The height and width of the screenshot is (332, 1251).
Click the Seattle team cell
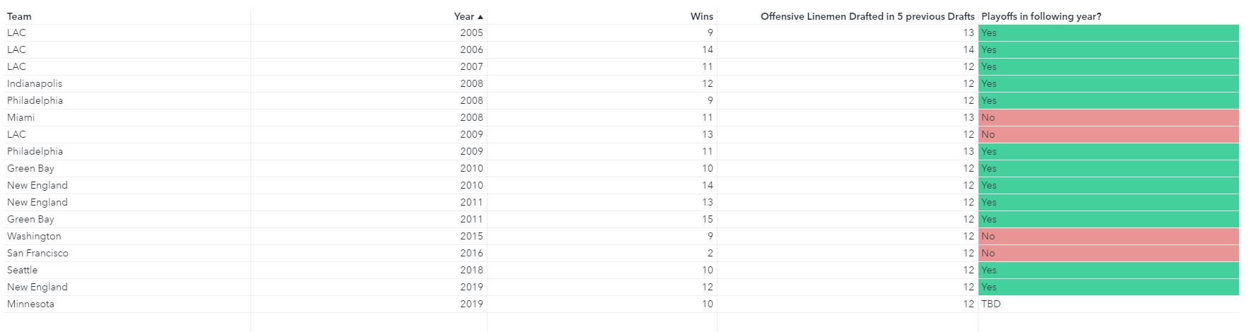23,270
